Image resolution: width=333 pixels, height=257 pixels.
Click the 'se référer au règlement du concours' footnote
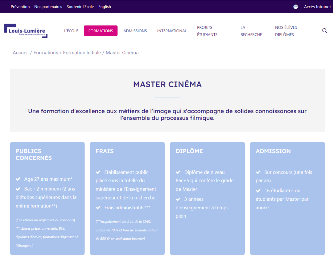click(45, 220)
